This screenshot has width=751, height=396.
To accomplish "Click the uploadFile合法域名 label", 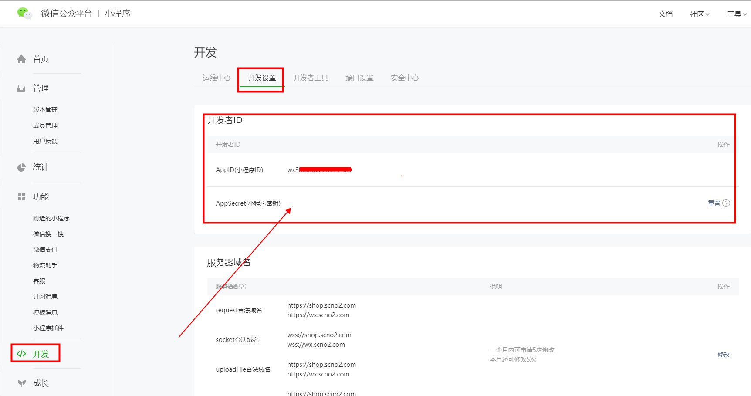I will pyautogui.click(x=243, y=369).
